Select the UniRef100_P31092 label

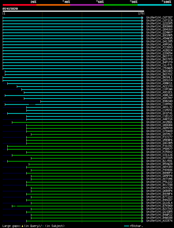coord(159,146)
